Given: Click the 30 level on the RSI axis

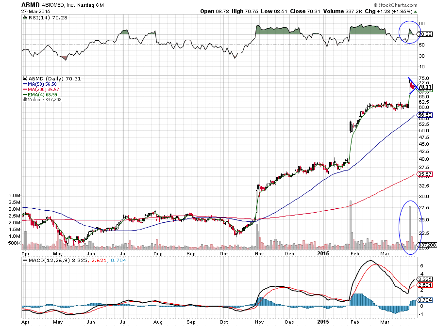Looking at the screenshot, I should 421,56.
